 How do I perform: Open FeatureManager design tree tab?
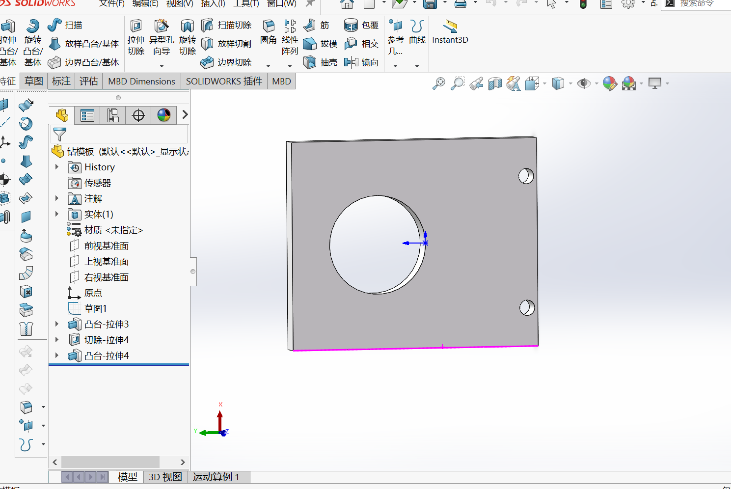(x=62, y=115)
